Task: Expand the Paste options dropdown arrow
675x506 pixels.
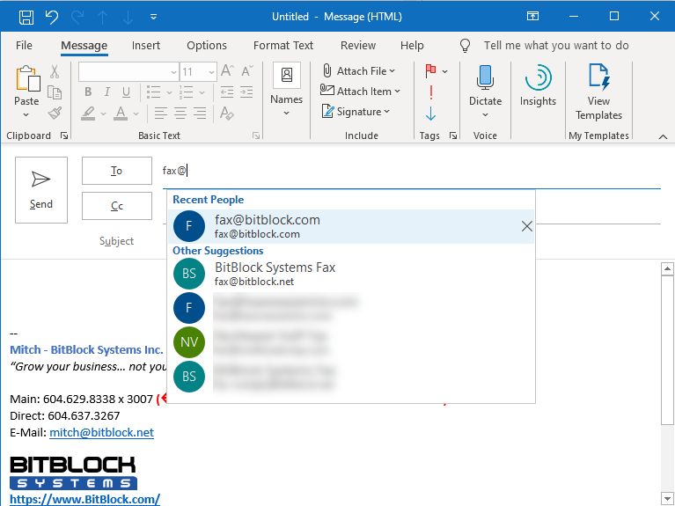Action: [26, 115]
